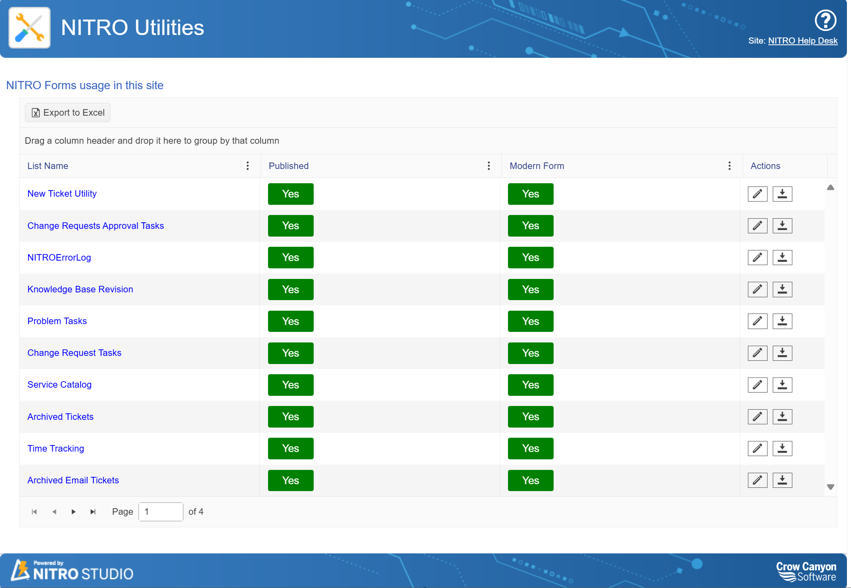Open Archived Tickets list
The image size is (851, 588).
[x=60, y=417]
